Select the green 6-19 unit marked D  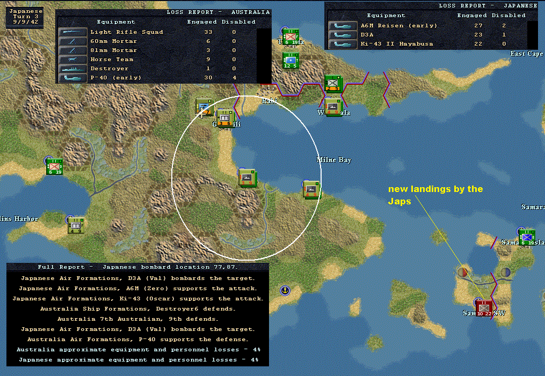tap(55, 166)
